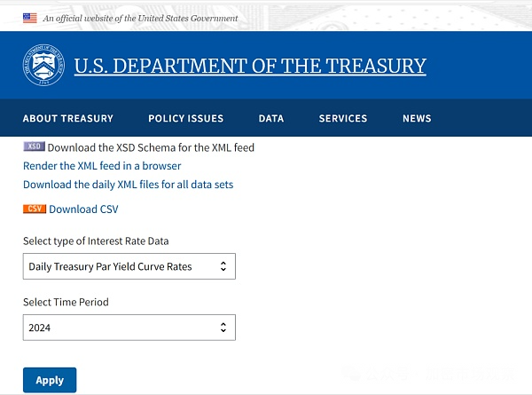Click the orange CSV badge icon
The width and height of the screenshot is (532, 395).
click(34, 209)
